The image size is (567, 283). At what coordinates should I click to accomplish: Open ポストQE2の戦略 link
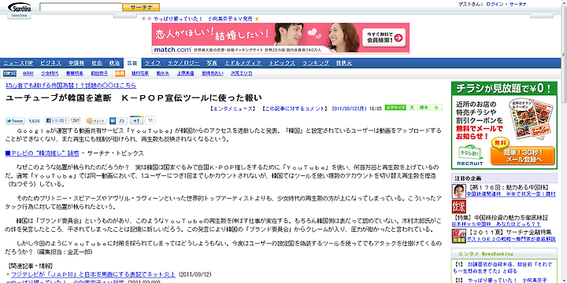click(x=512, y=239)
